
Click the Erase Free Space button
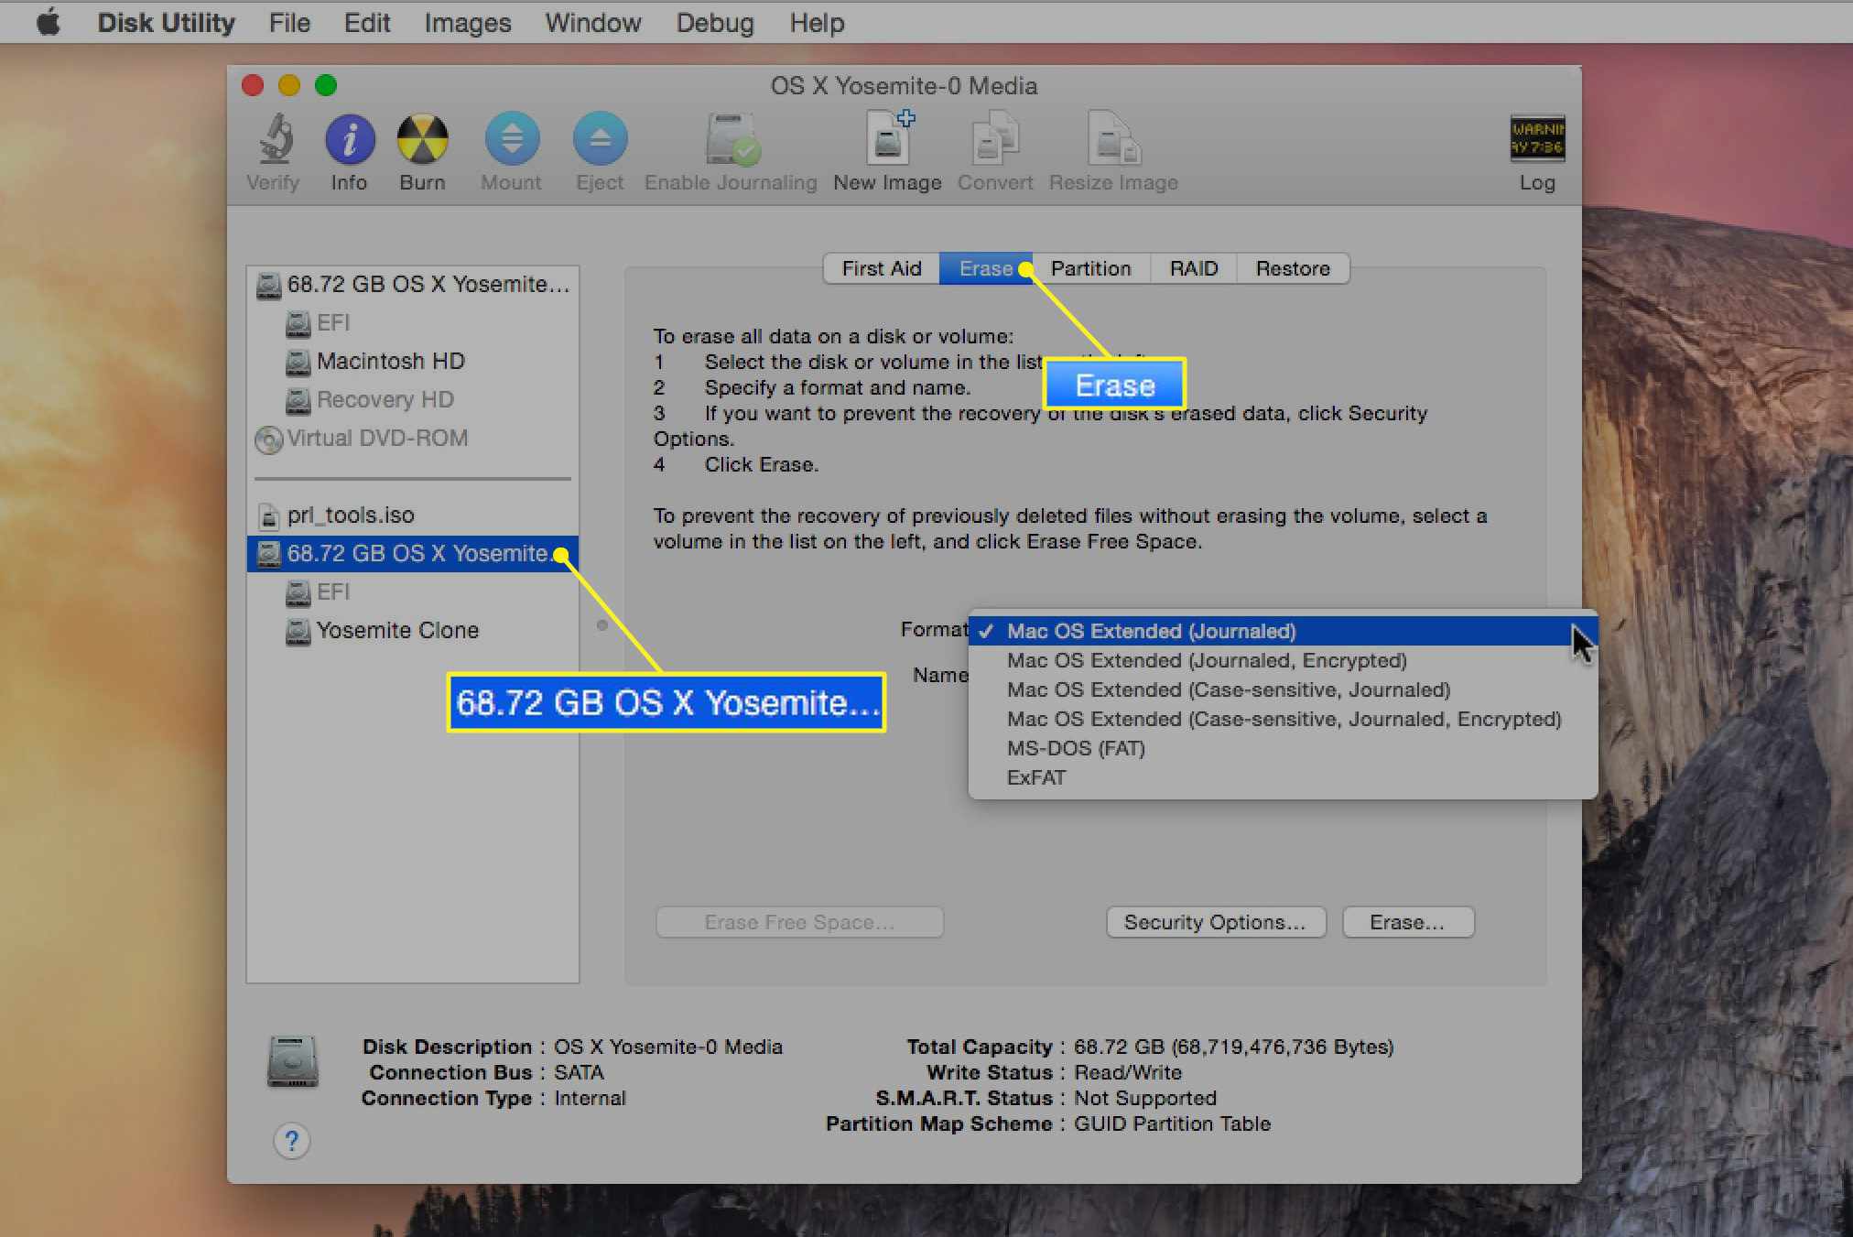pyautogui.click(x=799, y=922)
